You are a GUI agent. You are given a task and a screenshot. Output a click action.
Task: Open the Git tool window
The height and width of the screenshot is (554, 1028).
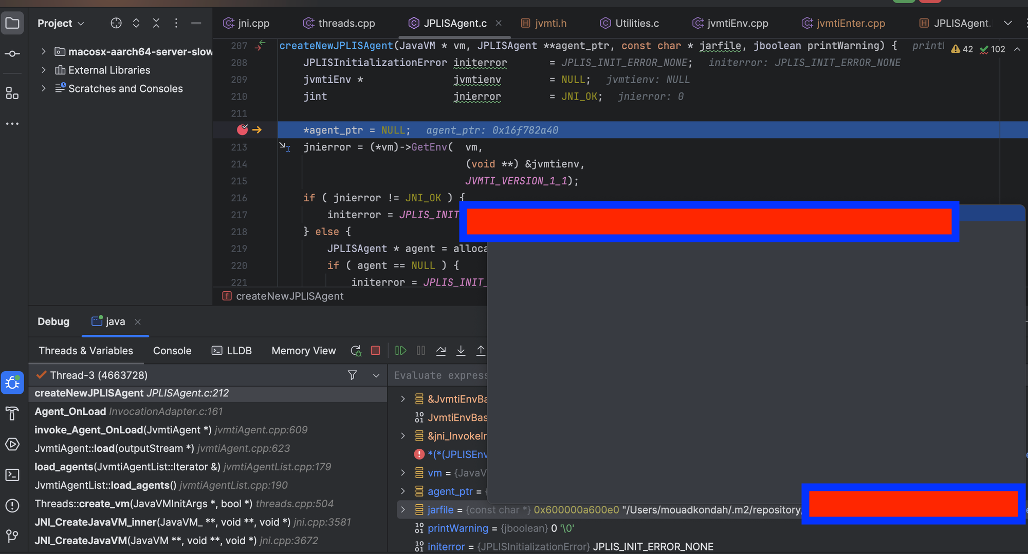pyautogui.click(x=12, y=537)
